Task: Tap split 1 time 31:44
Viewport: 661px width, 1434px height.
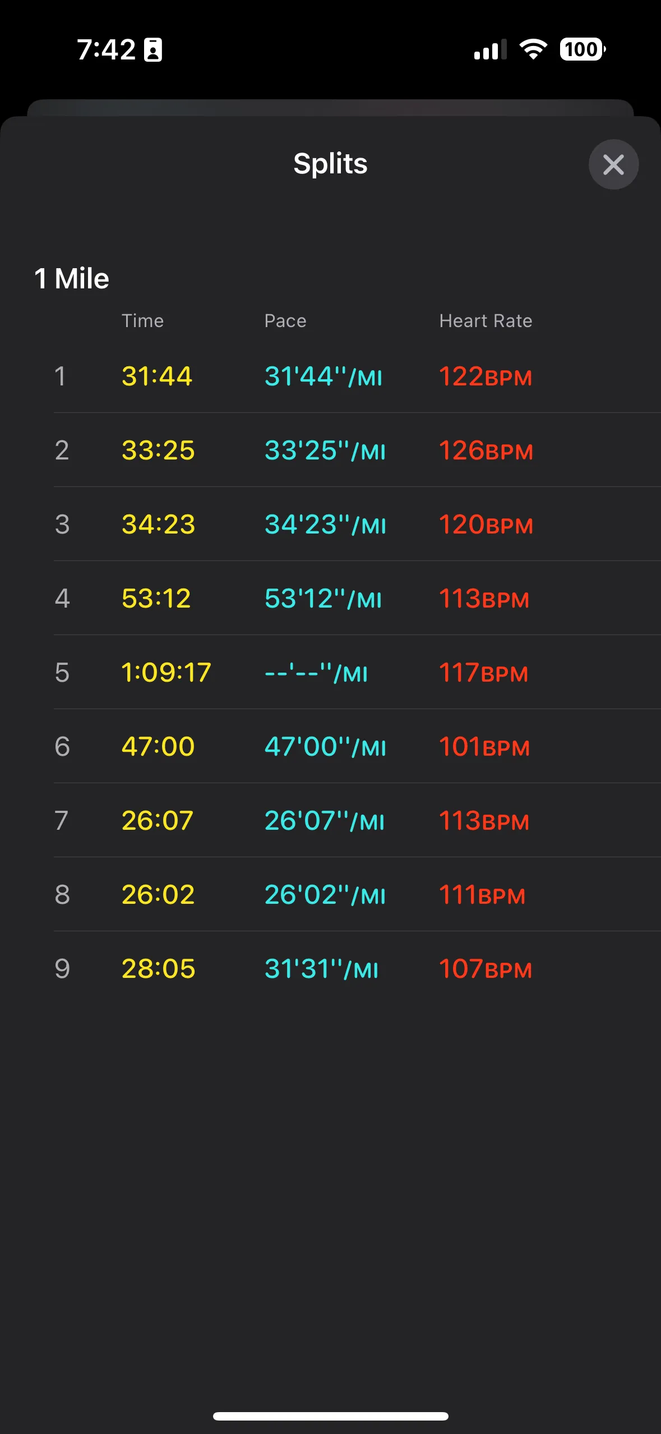Action: point(157,376)
